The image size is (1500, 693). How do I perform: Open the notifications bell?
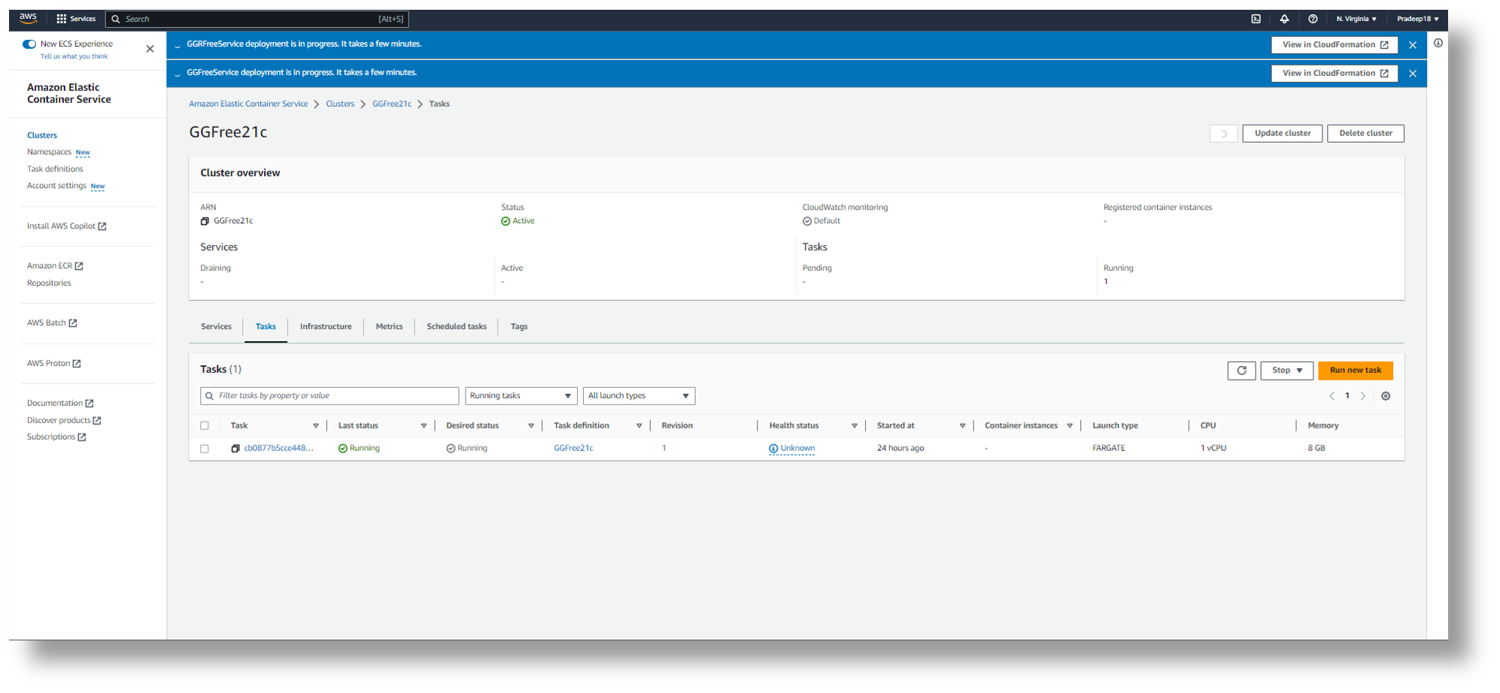click(1284, 19)
